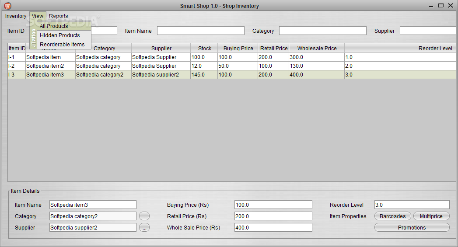
Task: Sort by Item ID column header
Action: pyautogui.click(x=17, y=49)
